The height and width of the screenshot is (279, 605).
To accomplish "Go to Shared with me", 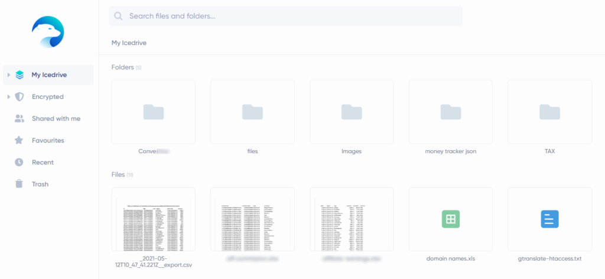I will [x=56, y=119].
